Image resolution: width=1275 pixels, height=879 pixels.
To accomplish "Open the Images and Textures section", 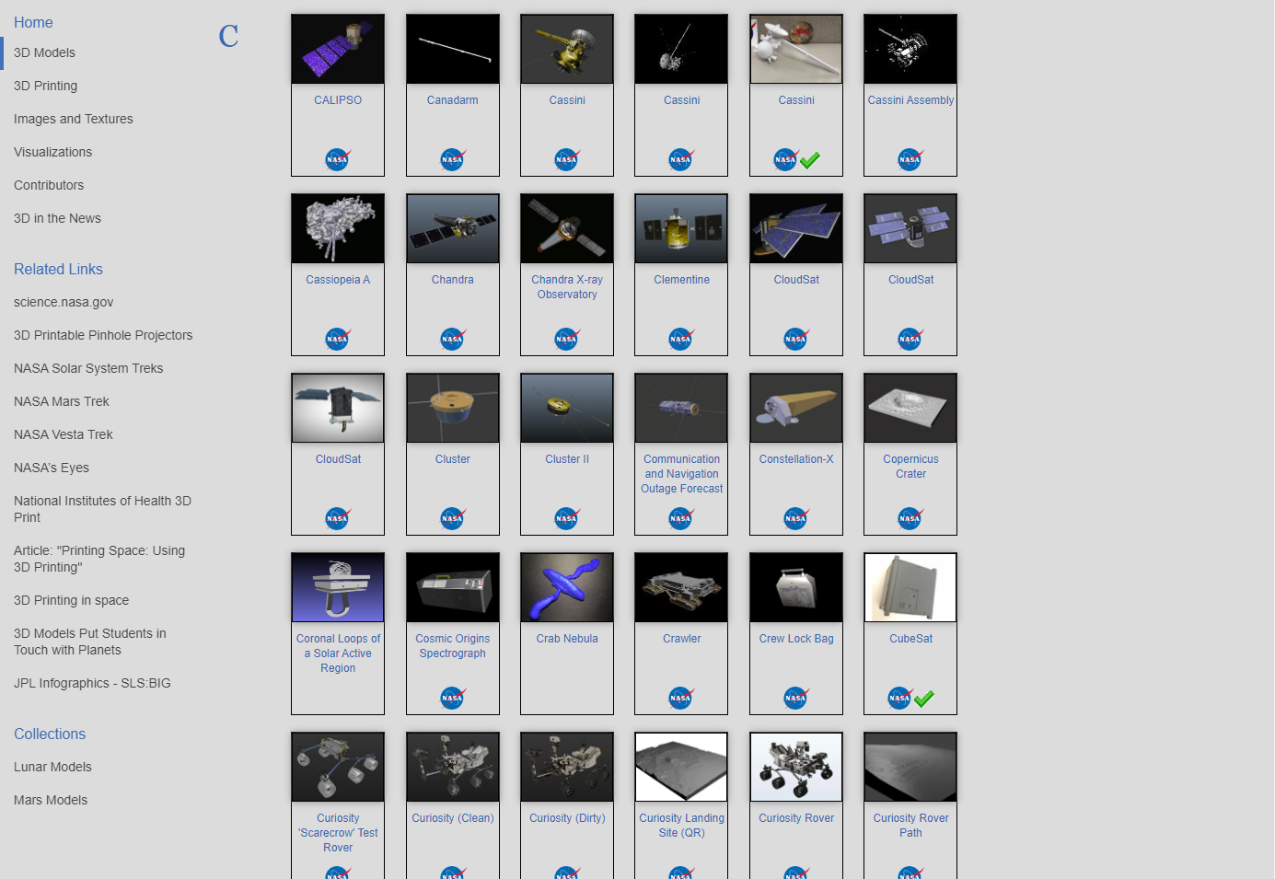I will tap(73, 119).
